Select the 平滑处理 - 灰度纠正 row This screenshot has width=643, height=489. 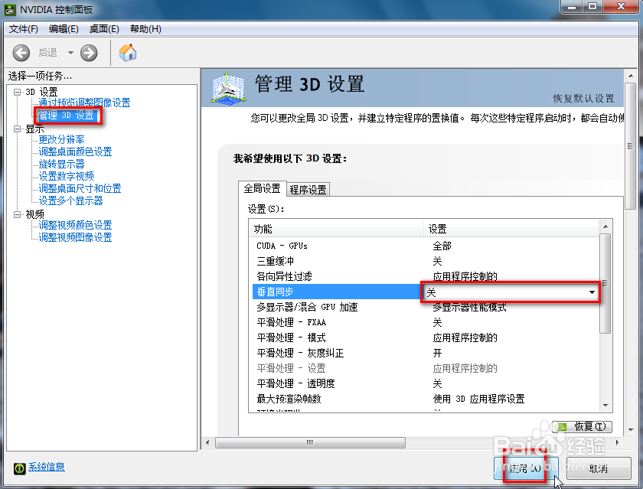pos(426,353)
